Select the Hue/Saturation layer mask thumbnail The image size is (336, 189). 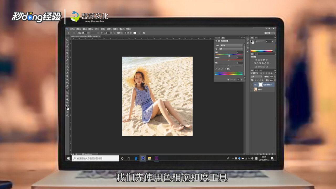point(261,85)
